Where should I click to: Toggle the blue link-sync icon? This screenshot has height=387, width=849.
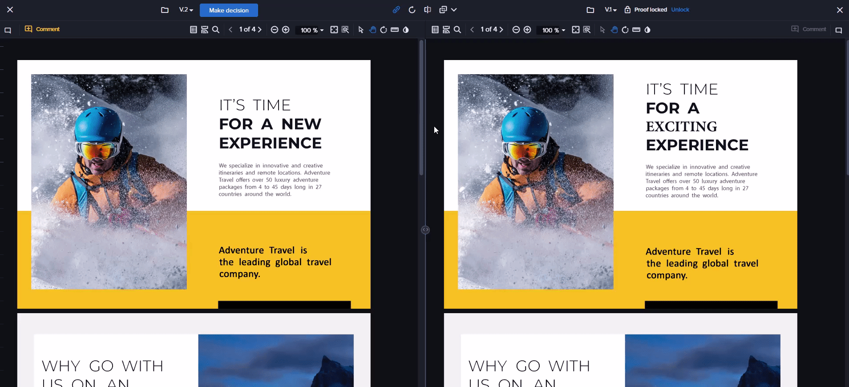tap(396, 9)
